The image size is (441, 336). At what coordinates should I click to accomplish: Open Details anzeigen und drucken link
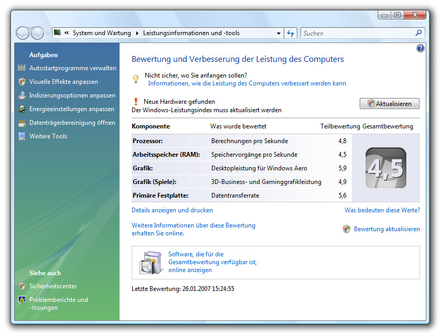pos(172,210)
